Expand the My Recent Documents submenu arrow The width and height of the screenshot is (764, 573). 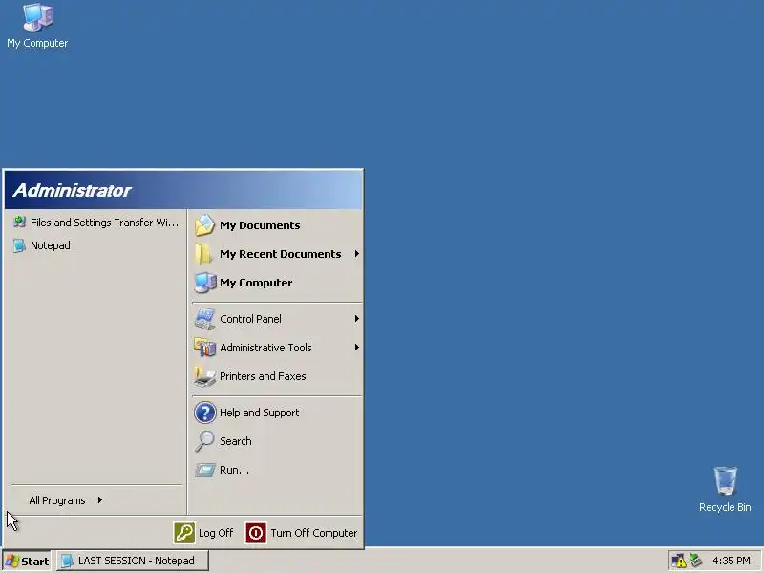click(x=356, y=254)
